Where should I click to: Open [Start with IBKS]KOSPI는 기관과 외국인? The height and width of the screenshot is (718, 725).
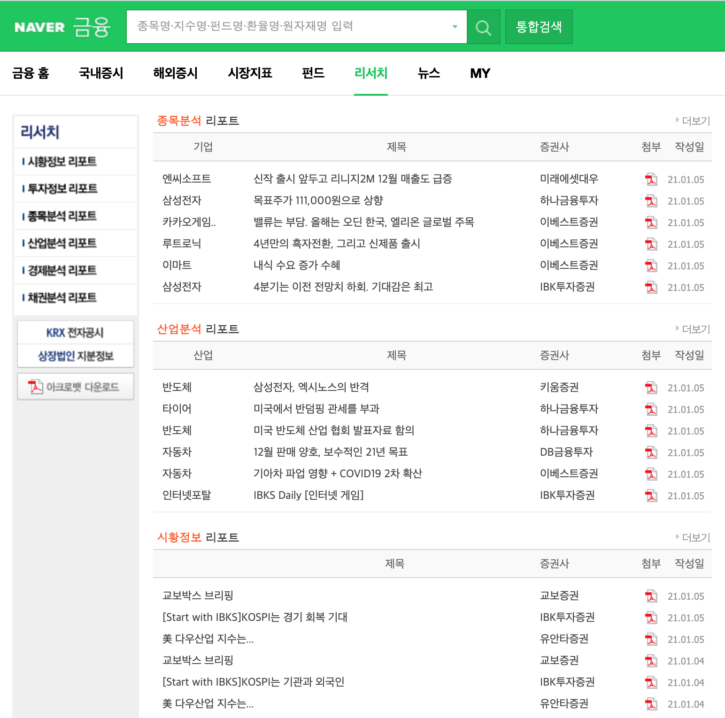(x=254, y=682)
